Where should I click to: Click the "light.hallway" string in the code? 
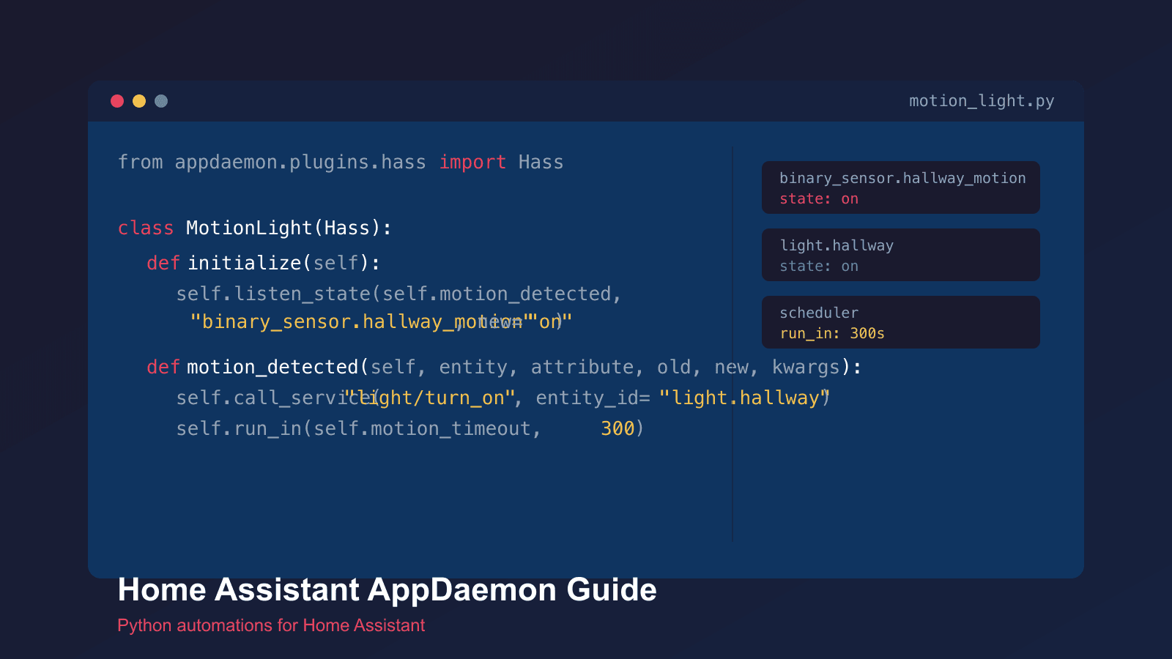coord(744,398)
